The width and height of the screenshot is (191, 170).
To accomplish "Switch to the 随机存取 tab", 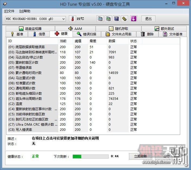I will tap(118, 29).
